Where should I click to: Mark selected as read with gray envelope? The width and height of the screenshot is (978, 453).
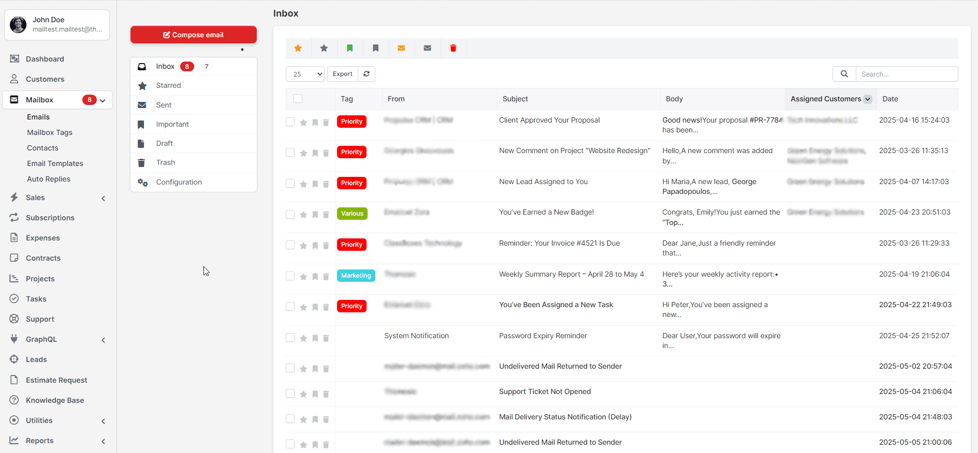point(427,48)
